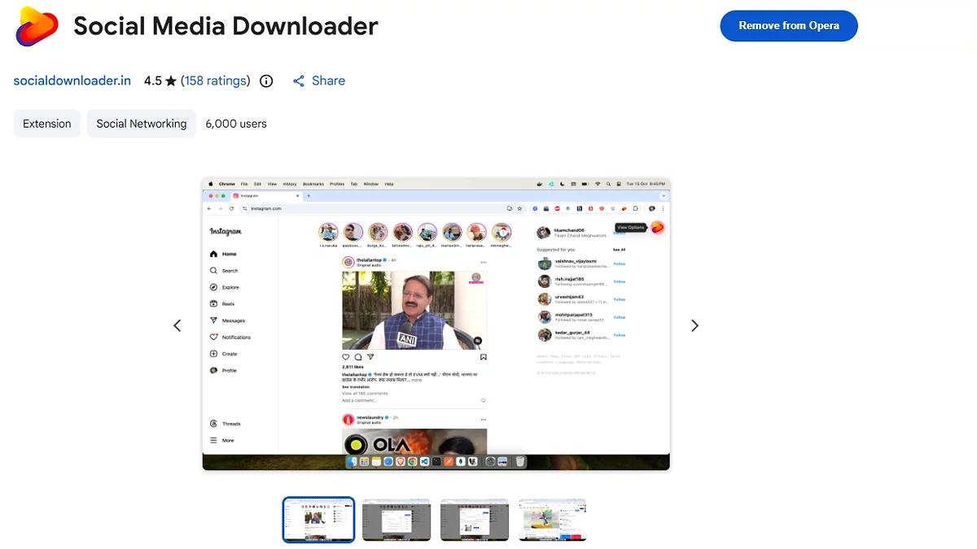Click the Notifications heart icon
This screenshot has width=977, height=549.
(214, 337)
